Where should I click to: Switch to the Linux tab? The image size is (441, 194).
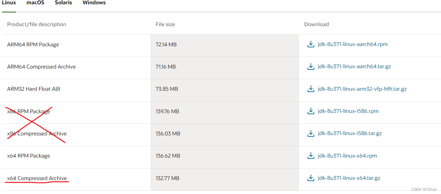pos(9,3)
